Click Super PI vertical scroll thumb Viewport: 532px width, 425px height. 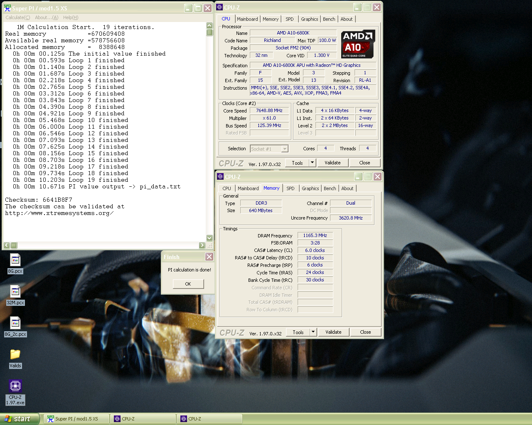(209, 32)
